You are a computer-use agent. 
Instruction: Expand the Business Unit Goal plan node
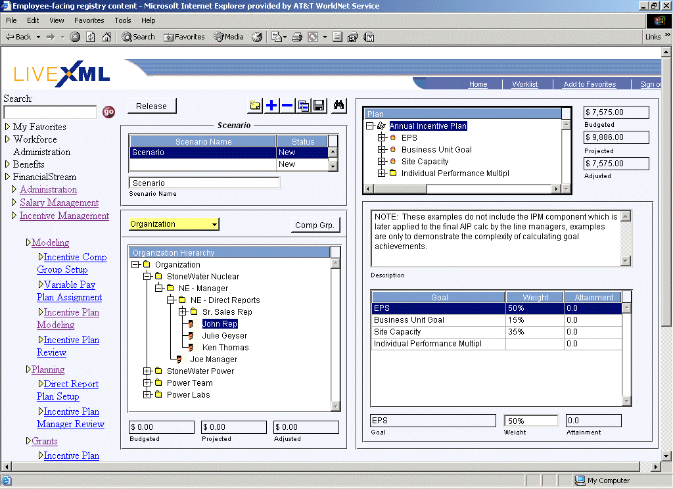[x=382, y=149]
